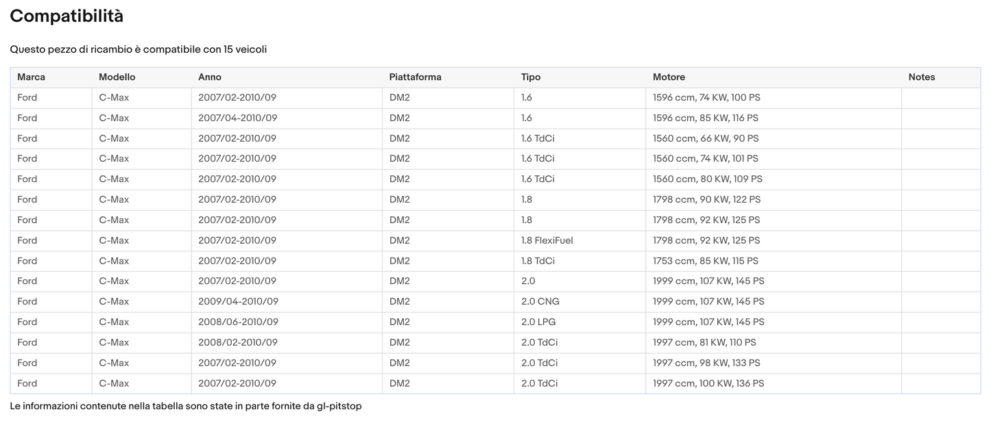
Task: Click the 1.8 FlexiFuel type cell
Action: pos(547,240)
